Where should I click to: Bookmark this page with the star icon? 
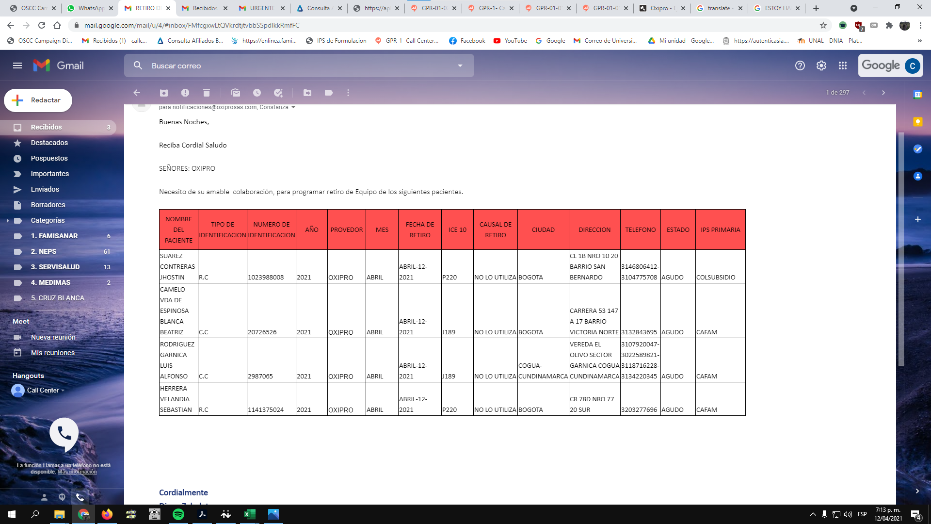[823, 25]
